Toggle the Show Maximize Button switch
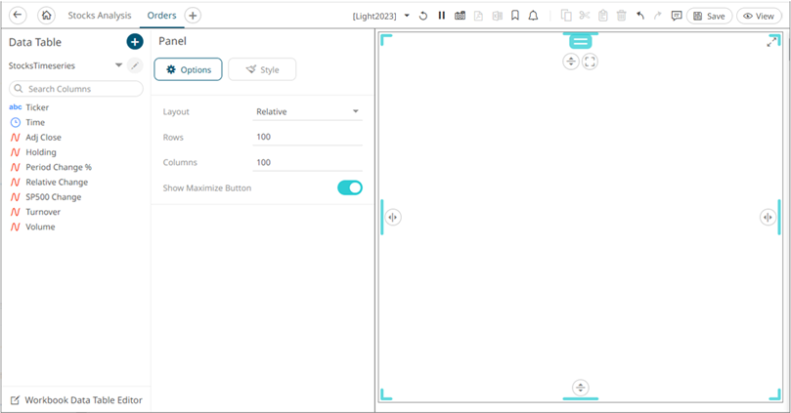791x413 pixels. click(350, 187)
